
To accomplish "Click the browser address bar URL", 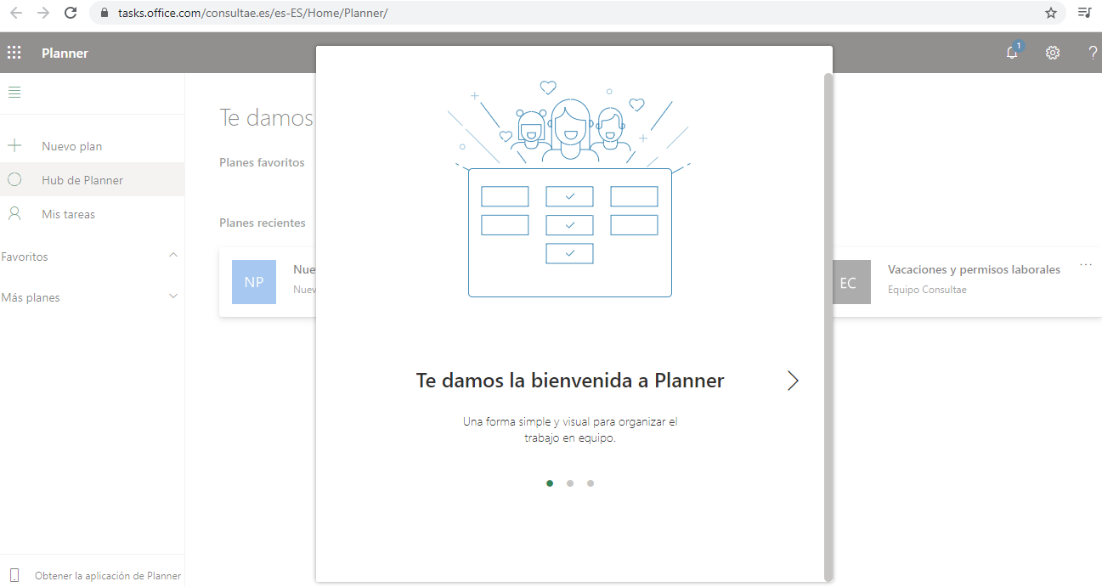I will point(252,13).
